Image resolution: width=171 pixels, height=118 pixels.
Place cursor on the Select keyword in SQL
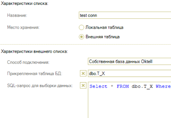(98, 86)
